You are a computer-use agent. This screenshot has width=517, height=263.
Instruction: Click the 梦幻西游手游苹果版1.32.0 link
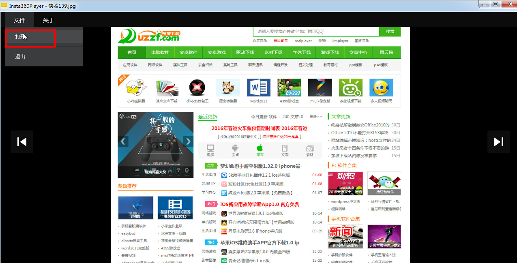pos(260,166)
